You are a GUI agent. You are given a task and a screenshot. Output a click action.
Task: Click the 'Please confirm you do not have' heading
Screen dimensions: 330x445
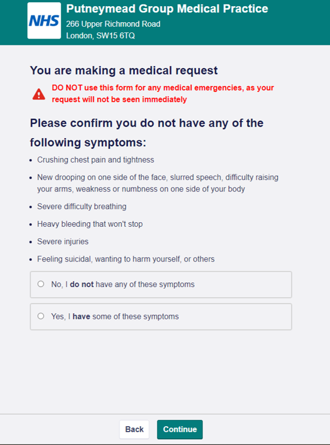(x=147, y=132)
